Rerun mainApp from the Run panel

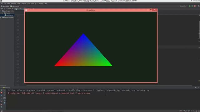pyautogui.click(x=2, y=90)
